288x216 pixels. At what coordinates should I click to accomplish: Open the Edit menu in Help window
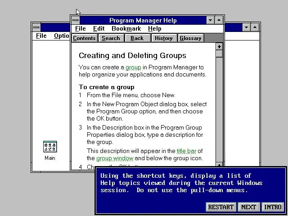point(99,29)
